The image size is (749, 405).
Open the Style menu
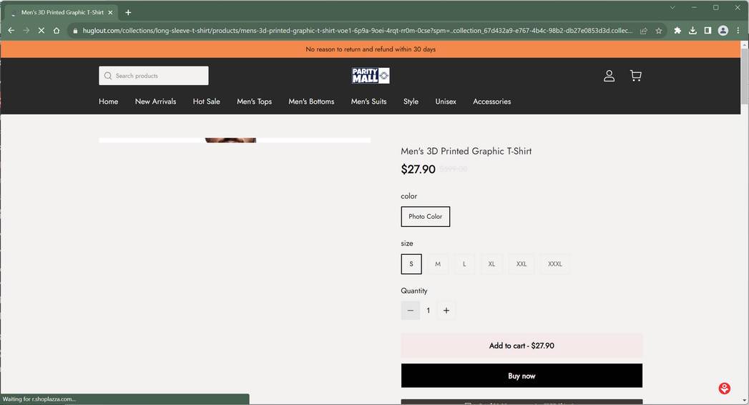click(411, 102)
